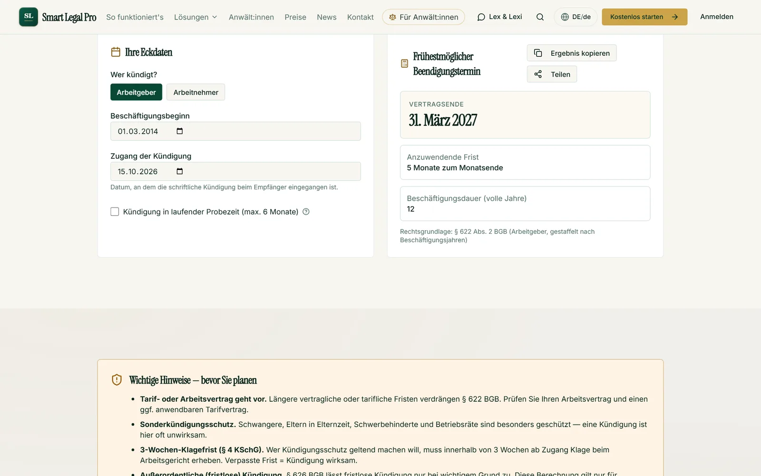Click the Beschäftigungsbeginn date field
Image resolution: width=761 pixels, height=476 pixels.
pyautogui.click(x=235, y=131)
